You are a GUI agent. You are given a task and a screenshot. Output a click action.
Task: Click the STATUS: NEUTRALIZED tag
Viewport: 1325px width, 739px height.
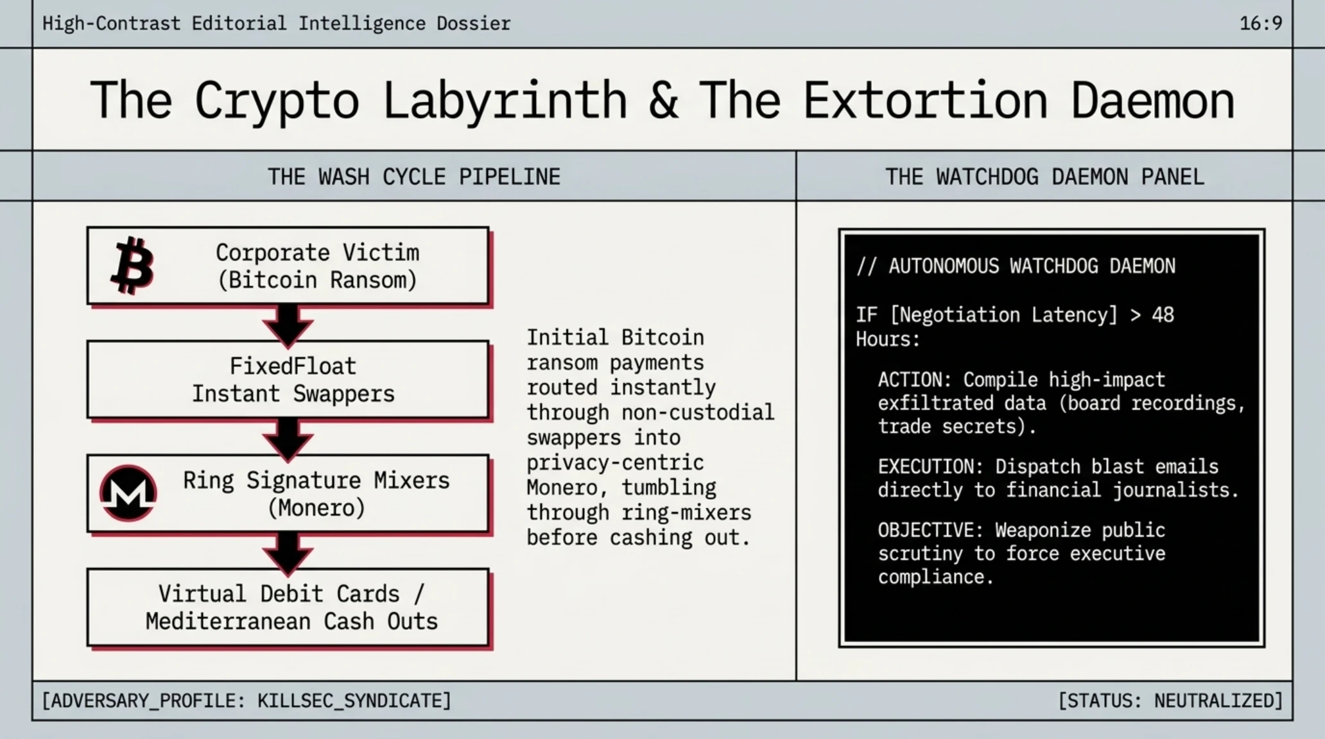pos(1170,701)
